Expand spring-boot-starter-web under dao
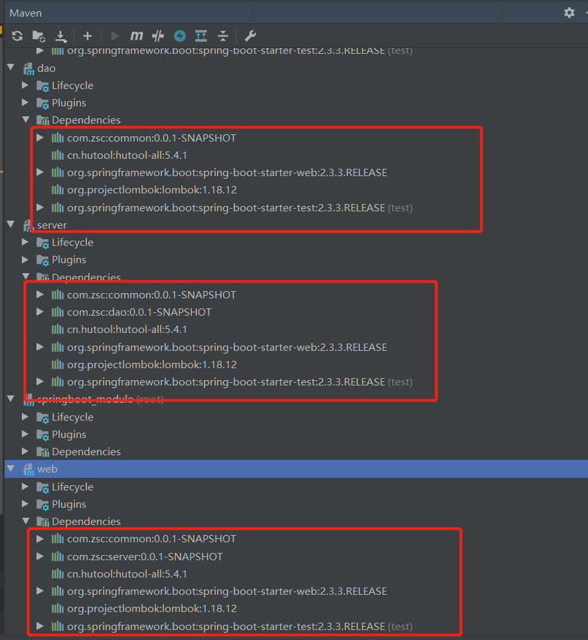The image size is (588, 640). (x=40, y=172)
